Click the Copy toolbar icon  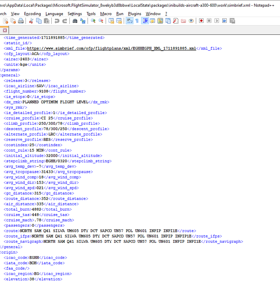pyautogui.click(x=39, y=21)
